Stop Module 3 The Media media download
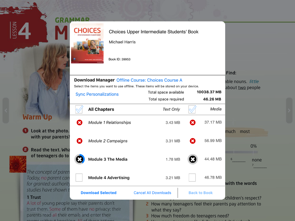Screen dimensions: 295x221 click(193, 159)
